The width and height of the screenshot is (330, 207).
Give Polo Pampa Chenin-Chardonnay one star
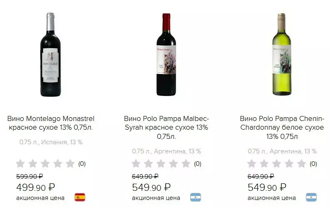(252, 164)
